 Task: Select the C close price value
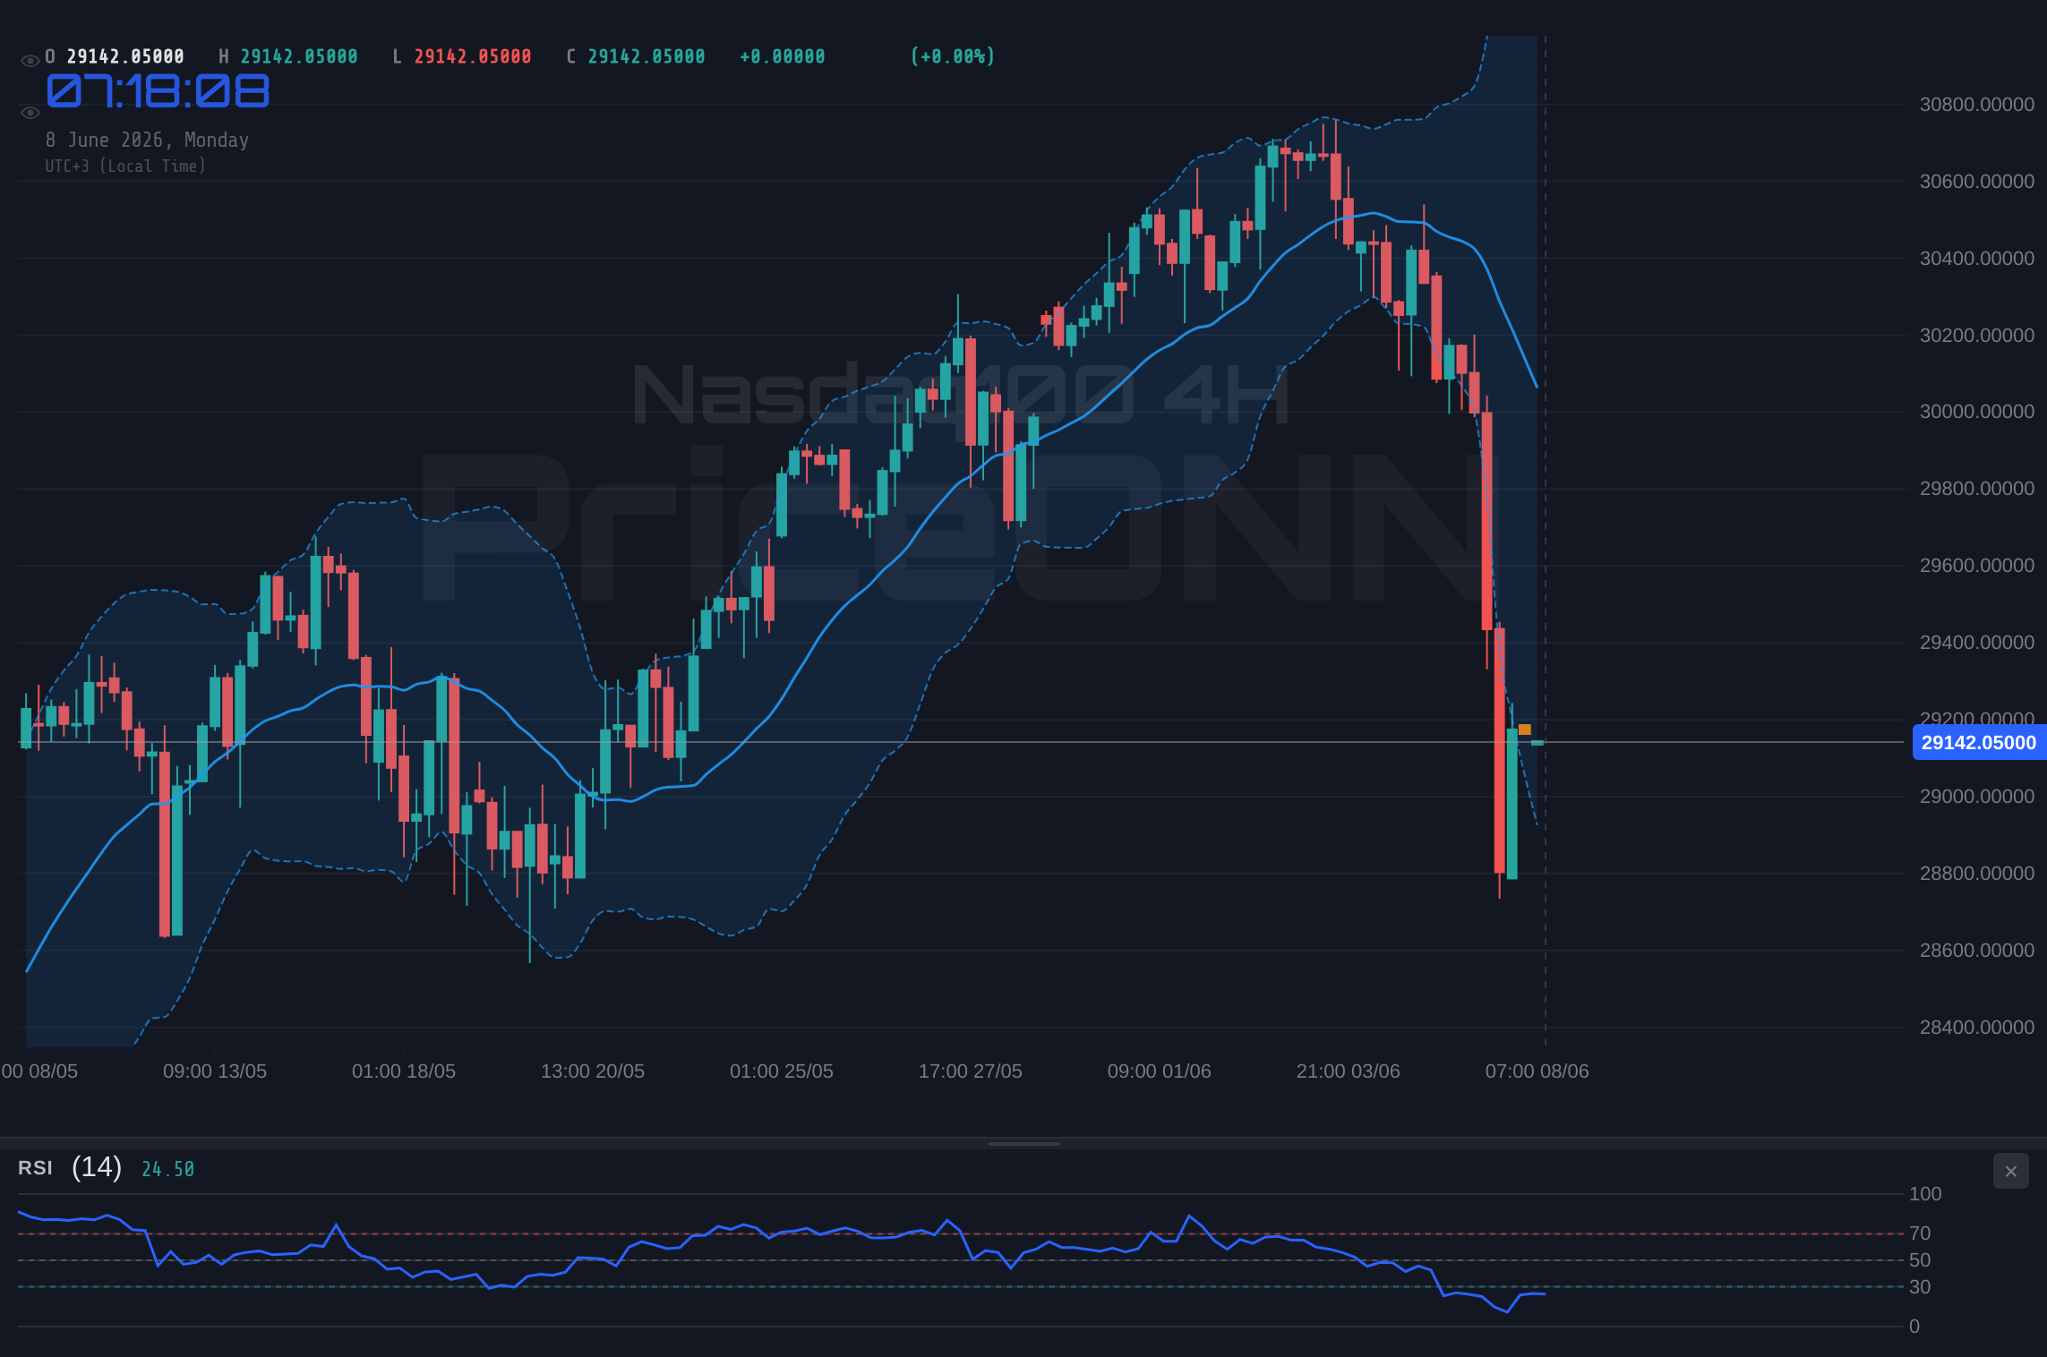pyautogui.click(x=647, y=56)
